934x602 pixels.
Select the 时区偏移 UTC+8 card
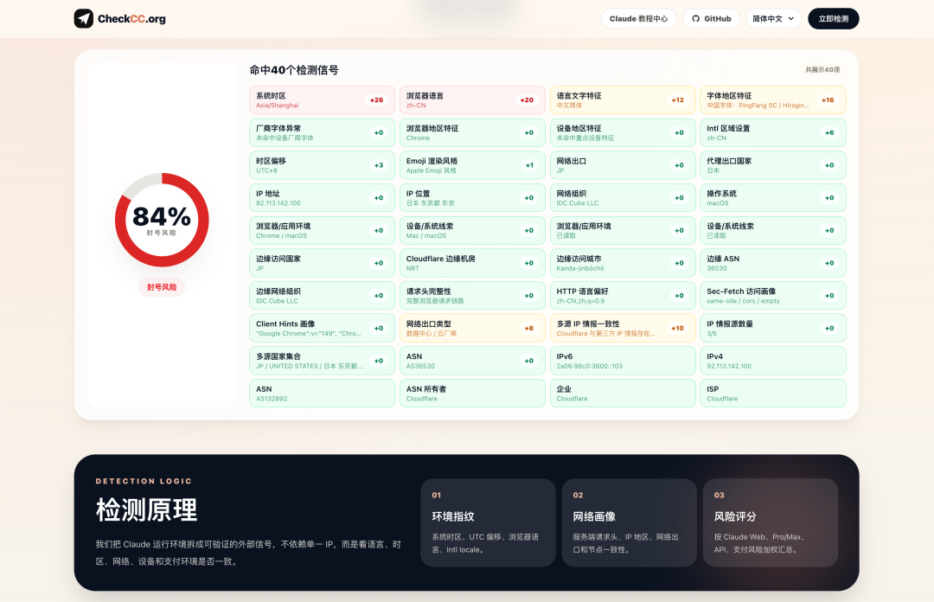[322, 165]
